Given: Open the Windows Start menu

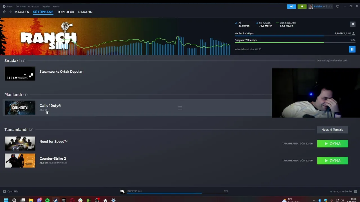Looking at the screenshot, I should click(6, 200).
